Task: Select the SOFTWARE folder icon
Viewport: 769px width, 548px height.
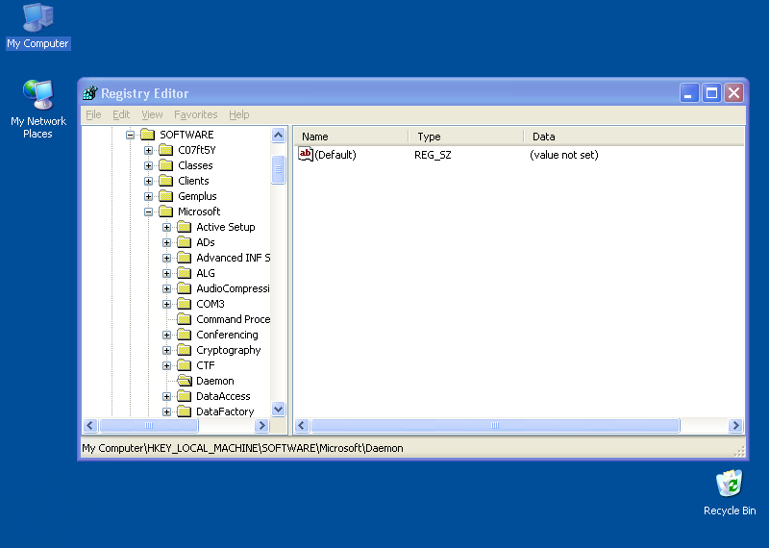Action: tap(148, 135)
